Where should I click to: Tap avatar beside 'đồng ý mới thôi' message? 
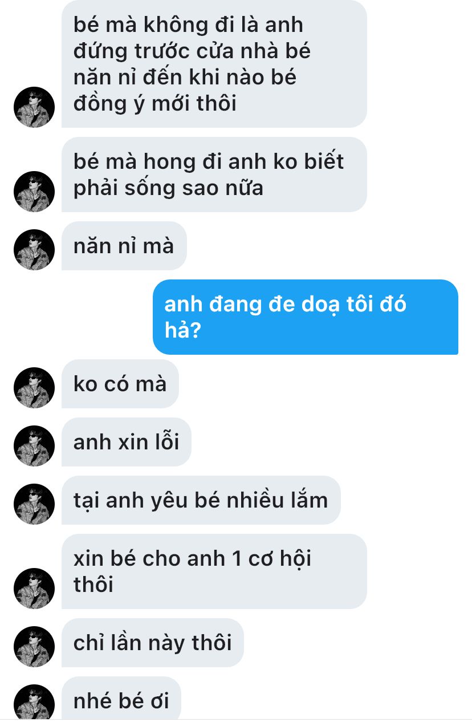point(34,107)
